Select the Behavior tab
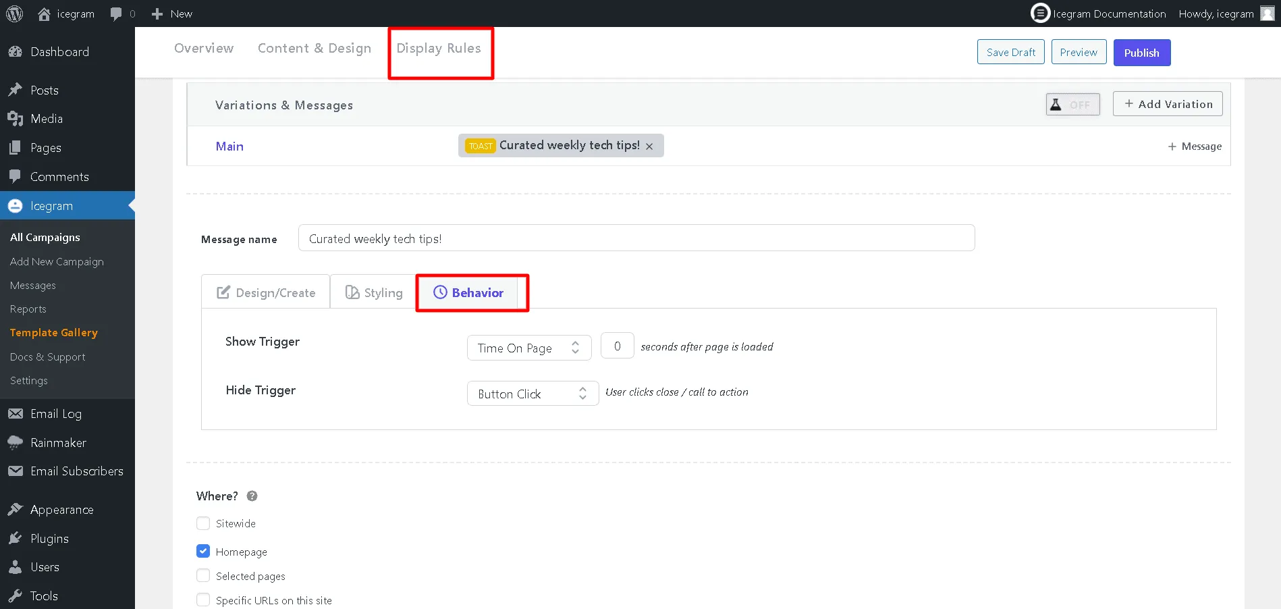 coord(468,292)
